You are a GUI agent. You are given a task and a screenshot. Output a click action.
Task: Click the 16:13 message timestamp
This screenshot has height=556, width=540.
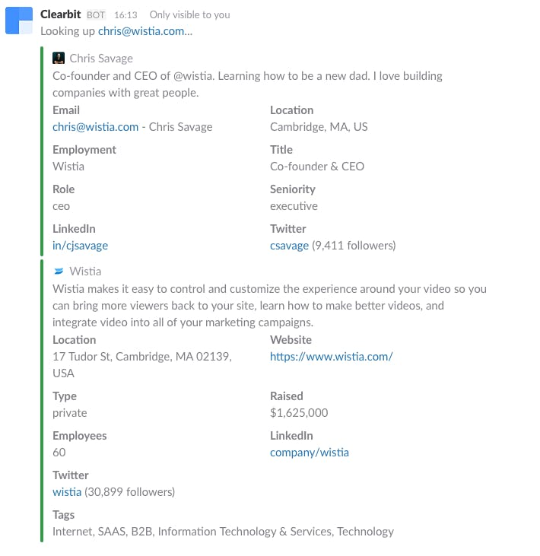[x=125, y=15]
